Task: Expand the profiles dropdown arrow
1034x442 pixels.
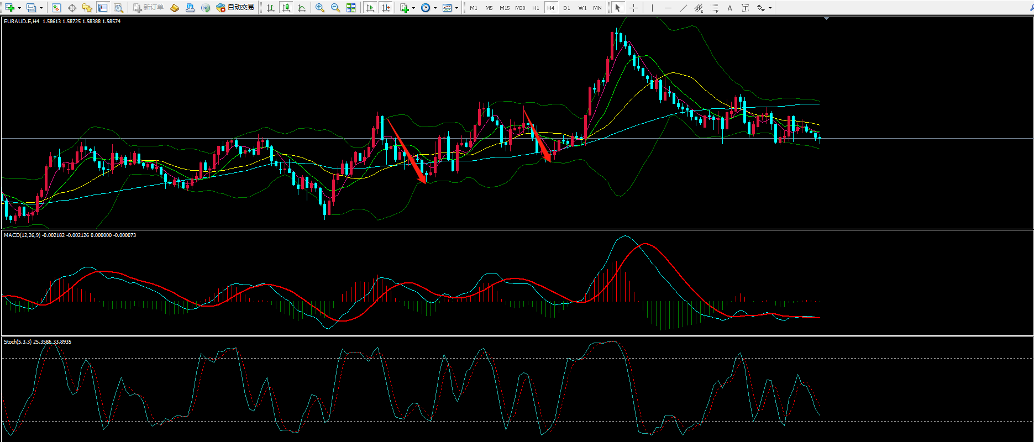Action: click(x=41, y=8)
